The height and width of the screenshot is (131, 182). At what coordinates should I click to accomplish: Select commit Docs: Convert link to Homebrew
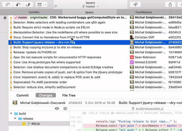95,37
